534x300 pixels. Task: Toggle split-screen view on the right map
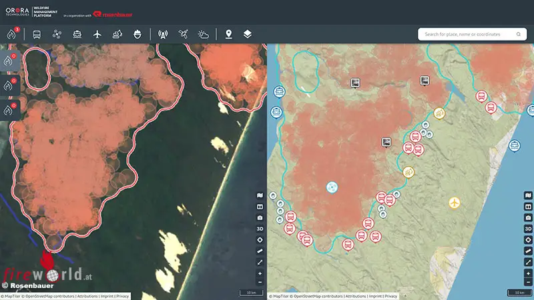point(528,207)
